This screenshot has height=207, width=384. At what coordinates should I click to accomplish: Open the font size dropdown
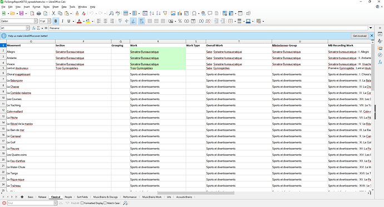pos(49,21)
